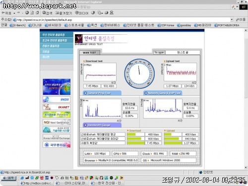Open the 다나와 link in the links bar
Screen dimensions: 248x186
tap(35, 25)
